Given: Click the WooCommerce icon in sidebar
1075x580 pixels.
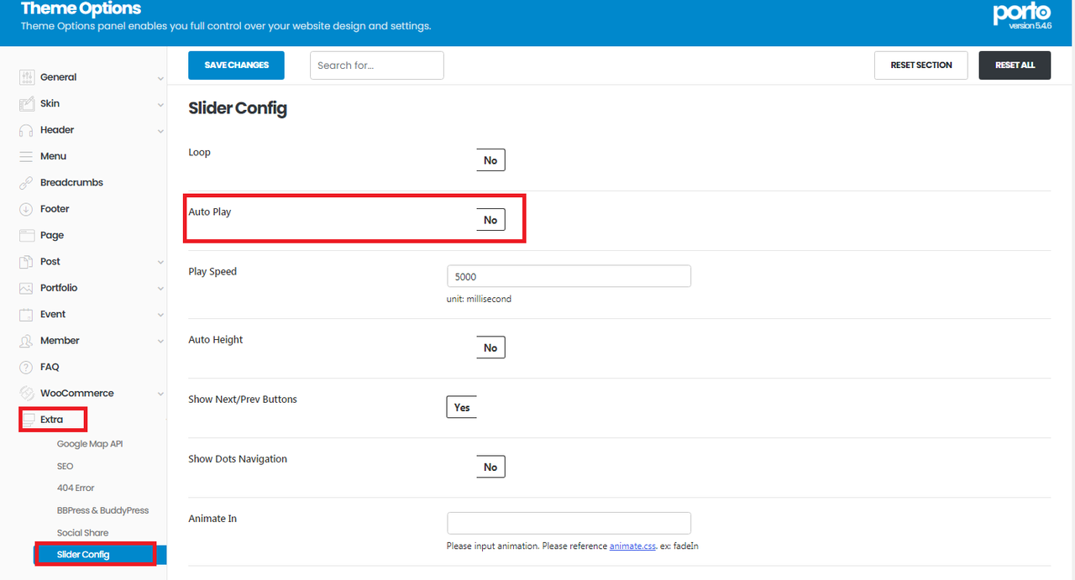Looking at the screenshot, I should point(26,394).
